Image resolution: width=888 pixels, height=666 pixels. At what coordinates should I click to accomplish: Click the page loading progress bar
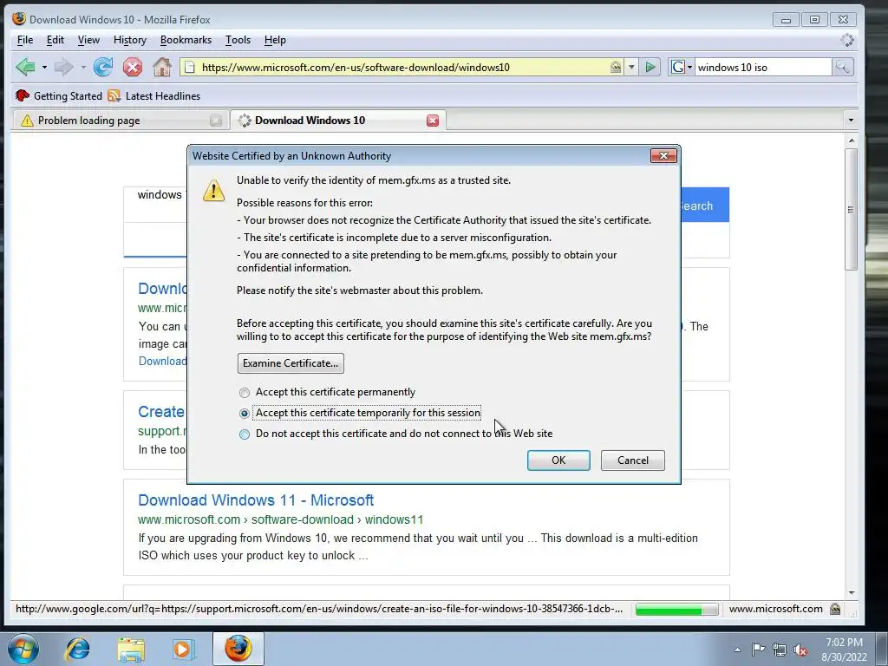point(676,609)
